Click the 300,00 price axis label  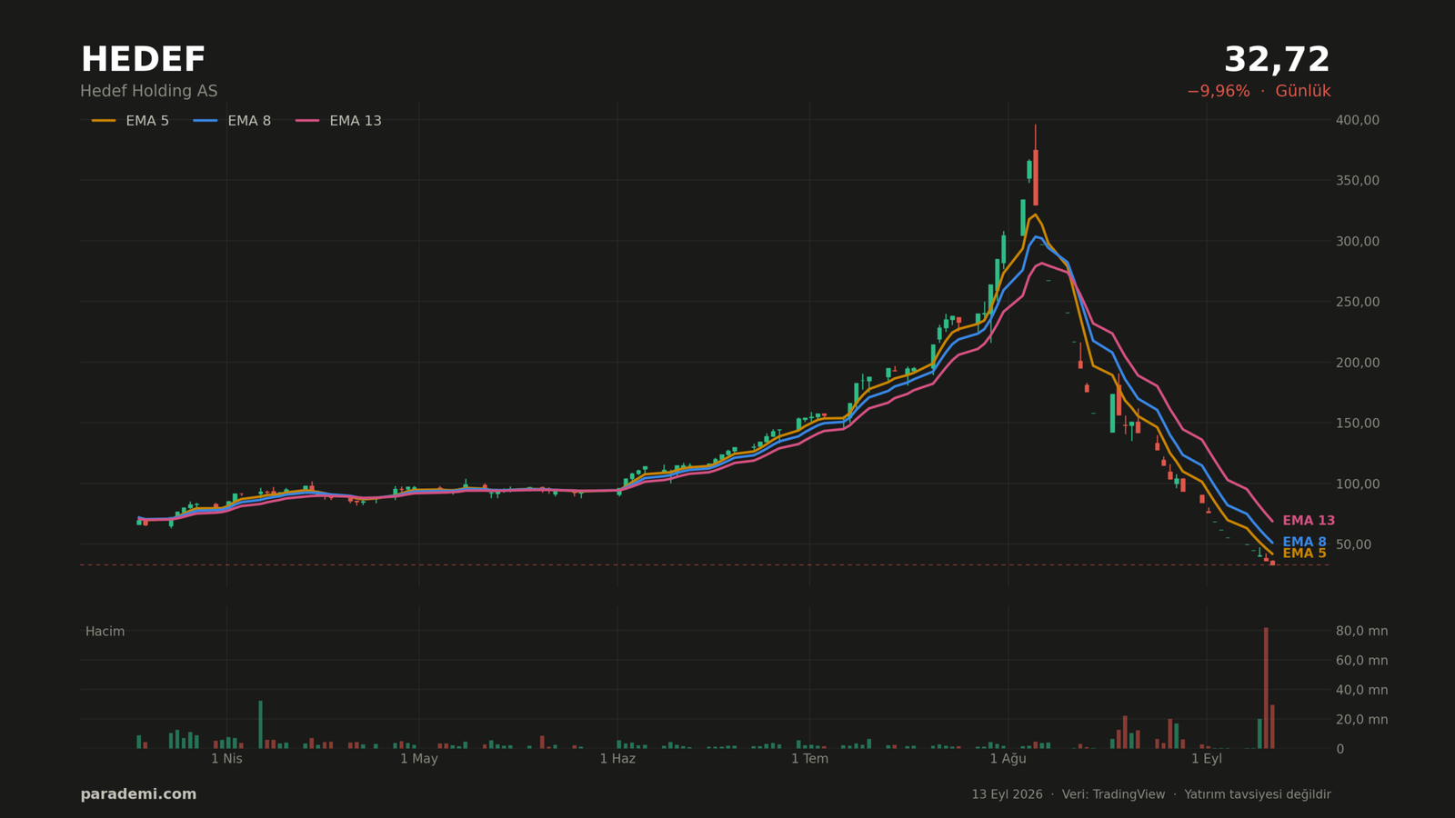[x=1358, y=241]
